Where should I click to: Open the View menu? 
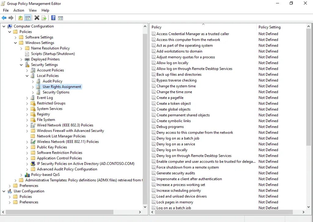[33, 10]
